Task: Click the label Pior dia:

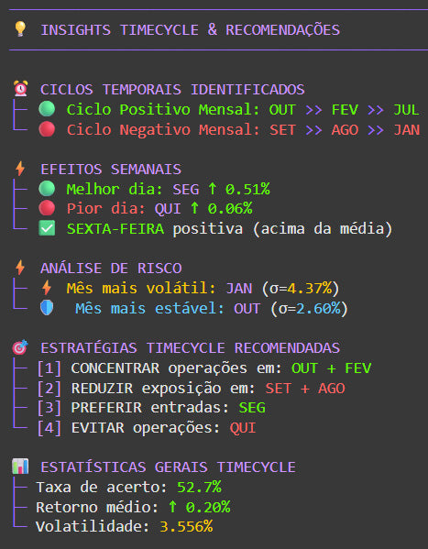Action: 105,209
